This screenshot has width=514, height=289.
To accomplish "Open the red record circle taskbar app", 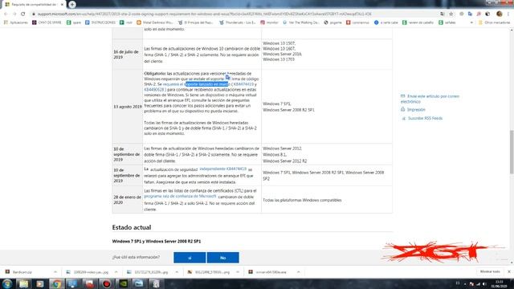I will (x=106, y=283).
